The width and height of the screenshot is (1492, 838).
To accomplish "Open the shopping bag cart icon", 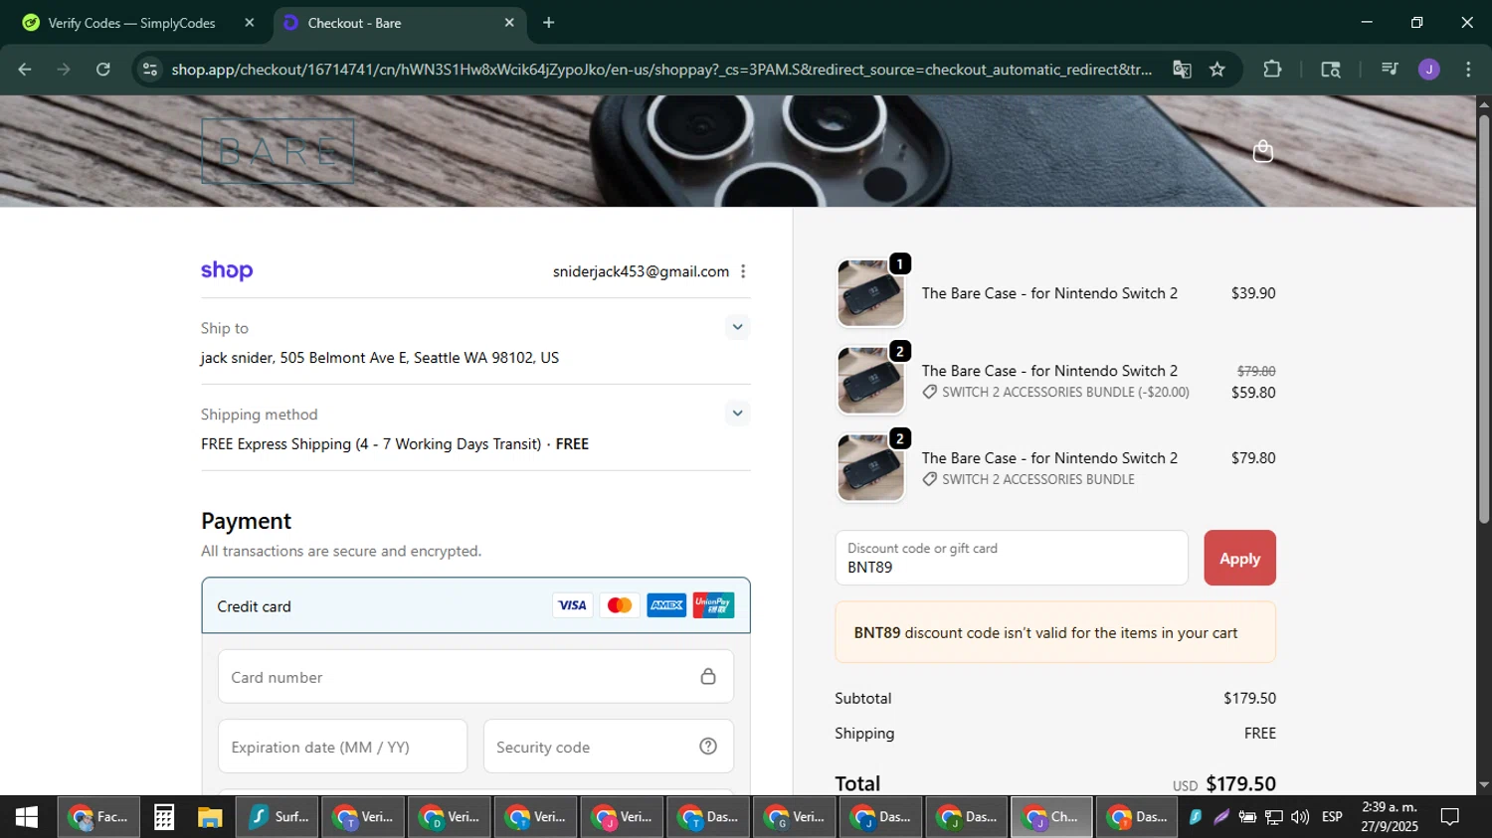I will coord(1263,151).
